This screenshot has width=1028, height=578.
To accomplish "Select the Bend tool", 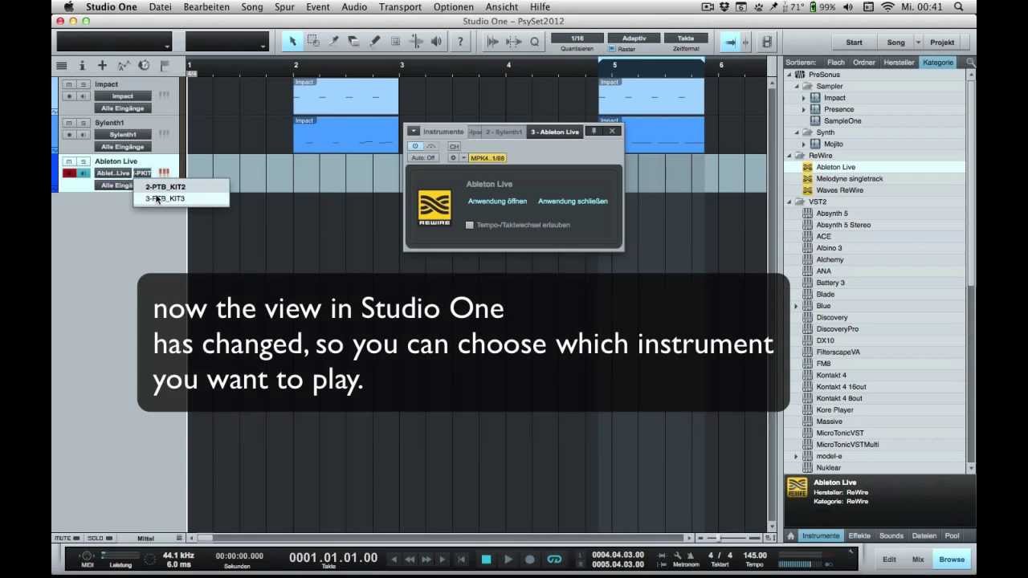I will coord(416,42).
